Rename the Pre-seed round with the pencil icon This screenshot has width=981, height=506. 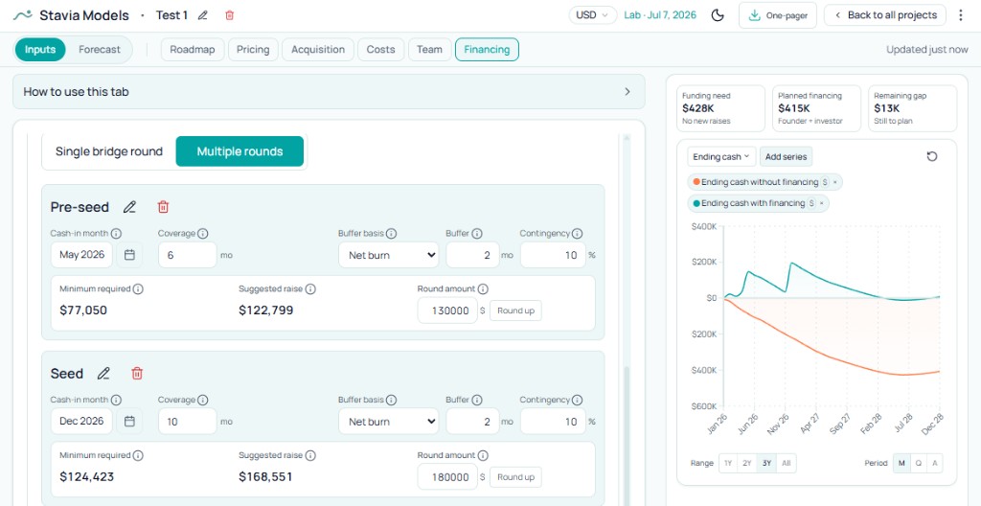click(x=129, y=207)
